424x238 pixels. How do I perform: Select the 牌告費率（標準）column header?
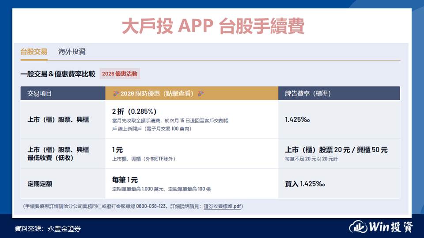tap(308, 93)
